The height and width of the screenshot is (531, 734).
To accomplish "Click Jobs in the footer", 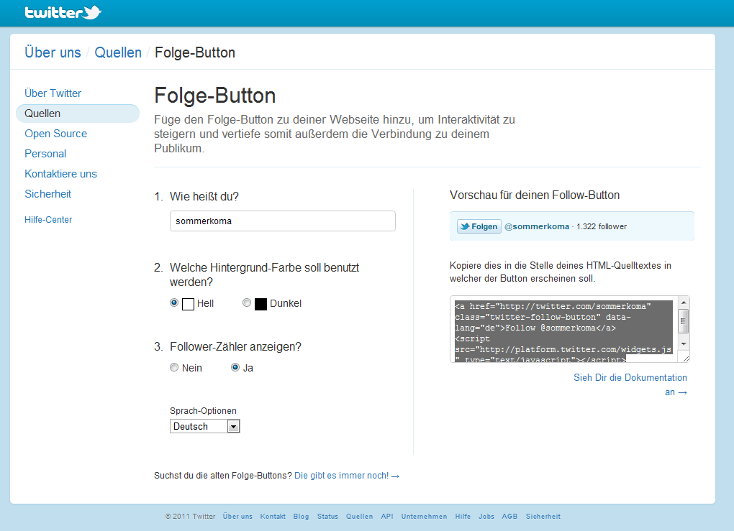I will point(486,517).
